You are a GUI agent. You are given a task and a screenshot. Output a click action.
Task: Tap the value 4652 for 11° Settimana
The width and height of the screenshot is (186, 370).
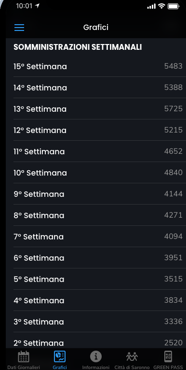click(x=173, y=151)
